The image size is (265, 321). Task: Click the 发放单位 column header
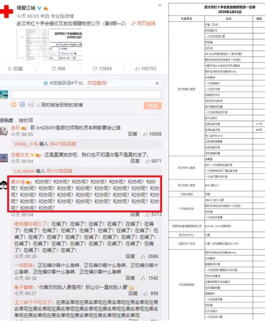(x=187, y=19)
